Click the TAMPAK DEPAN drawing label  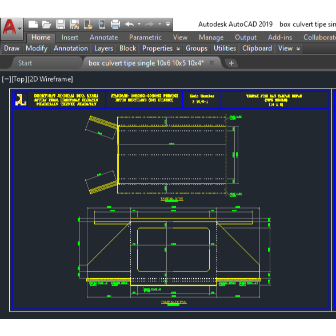click(x=174, y=302)
